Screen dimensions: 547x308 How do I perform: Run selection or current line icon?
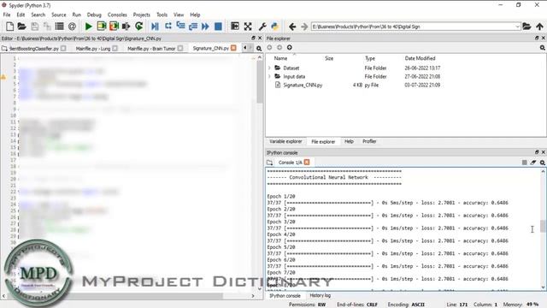126,27
